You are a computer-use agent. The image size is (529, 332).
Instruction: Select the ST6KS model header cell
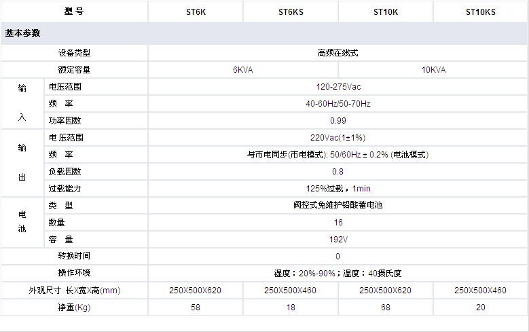[291, 12]
